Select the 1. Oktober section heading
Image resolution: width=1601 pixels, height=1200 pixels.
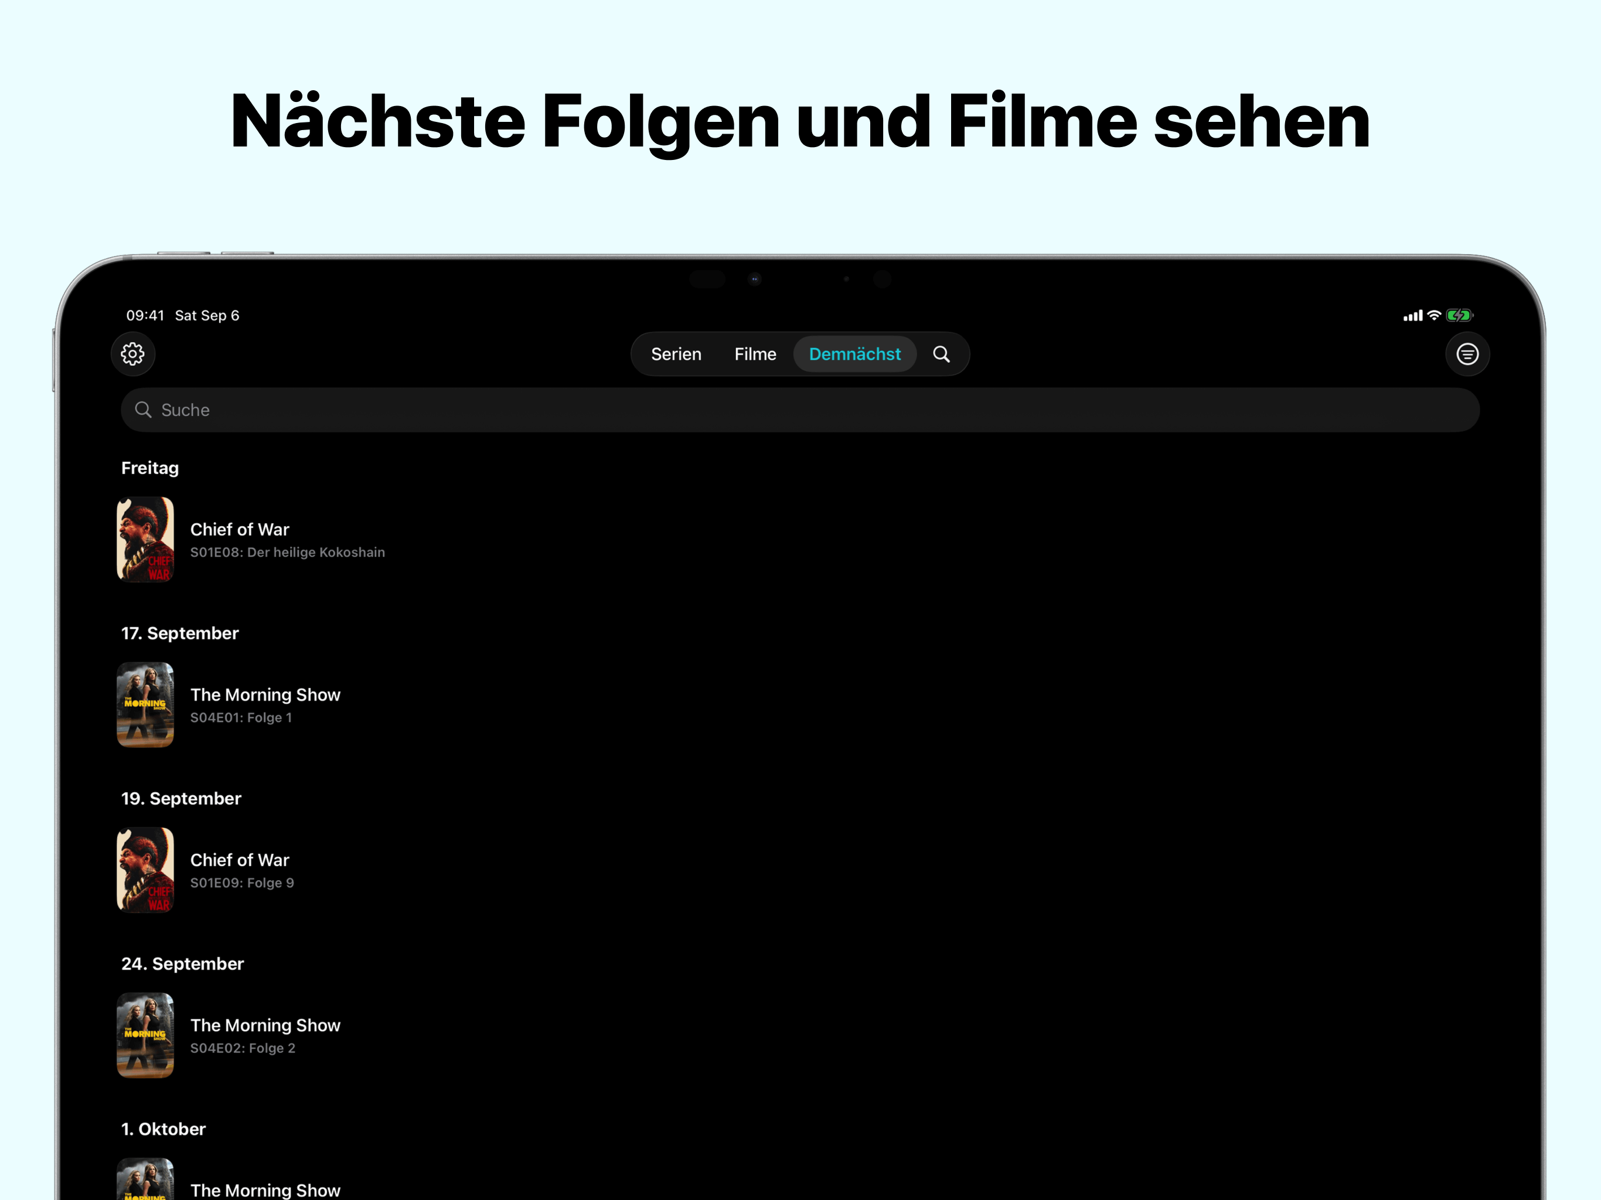(x=163, y=1129)
